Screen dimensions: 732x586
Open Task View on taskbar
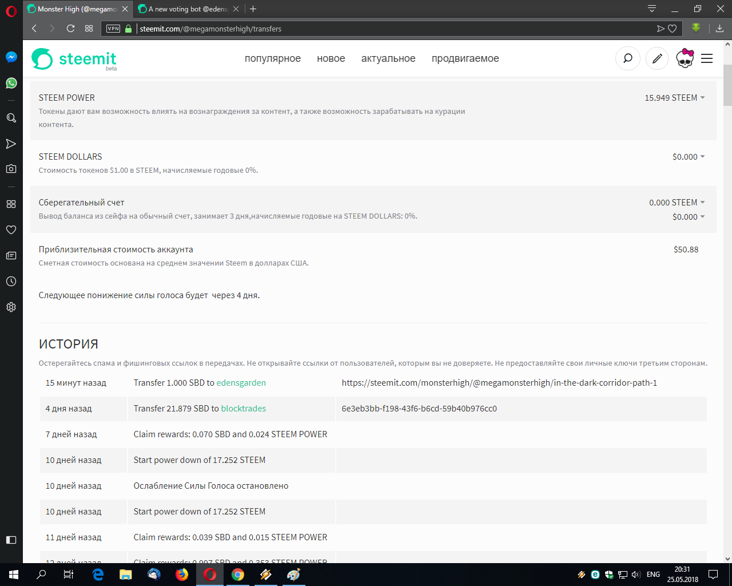[69, 575]
